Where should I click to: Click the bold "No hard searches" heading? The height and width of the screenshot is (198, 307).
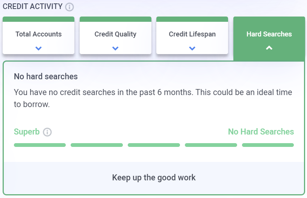(46, 77)
